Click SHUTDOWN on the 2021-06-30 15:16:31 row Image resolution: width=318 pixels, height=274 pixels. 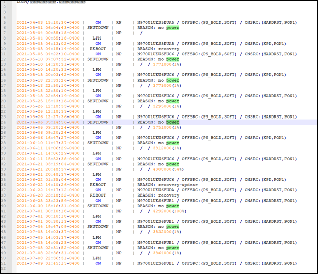click(98, 206)
